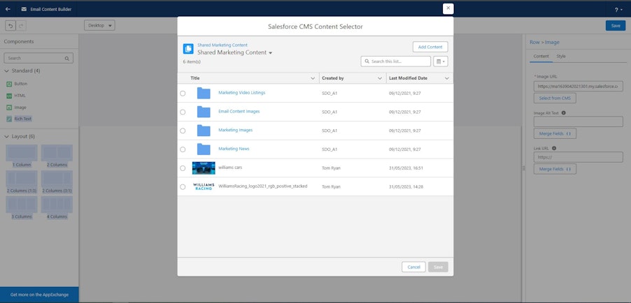The image size is (631, 303).
Task: Click the Select from CMS button
Action: click(x=555, y=98)
